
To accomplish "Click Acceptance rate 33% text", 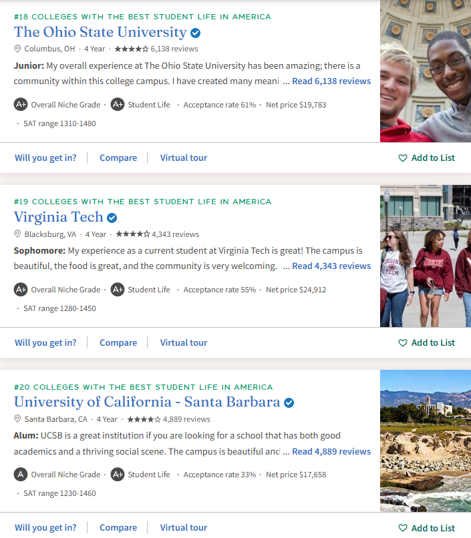I will click(x=220, y=475).
